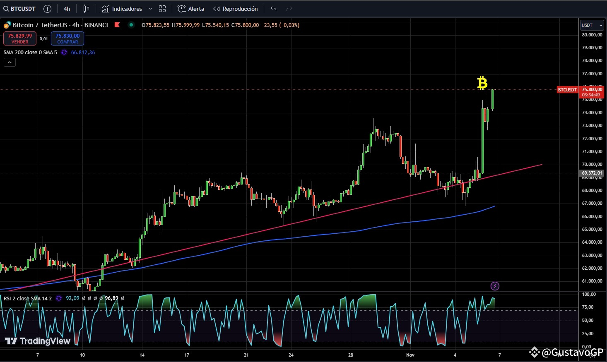
Task: Select the SMA 200 indicator legend
Action: pos(30,53)
